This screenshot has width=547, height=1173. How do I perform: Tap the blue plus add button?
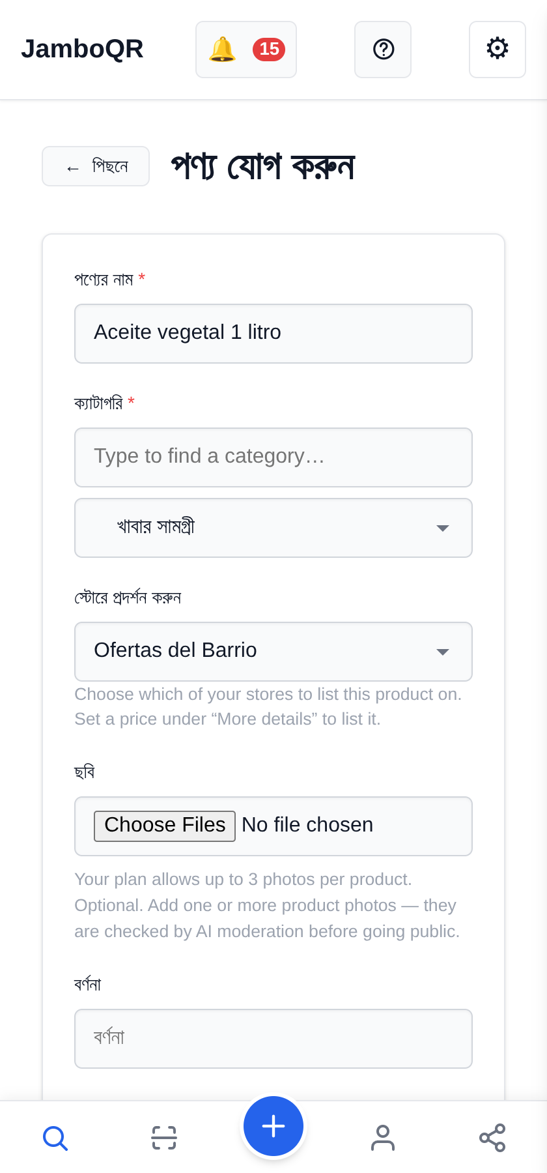tap(273, 1126)
